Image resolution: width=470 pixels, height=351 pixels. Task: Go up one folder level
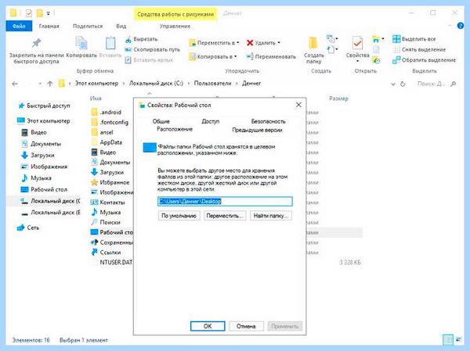coord(50,84)
